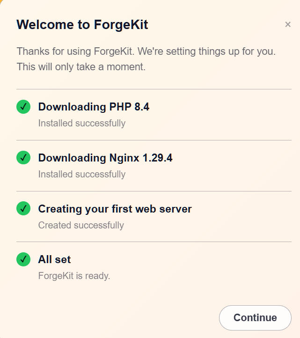
Task: Select the All set step title
Action: click(55, 259)
